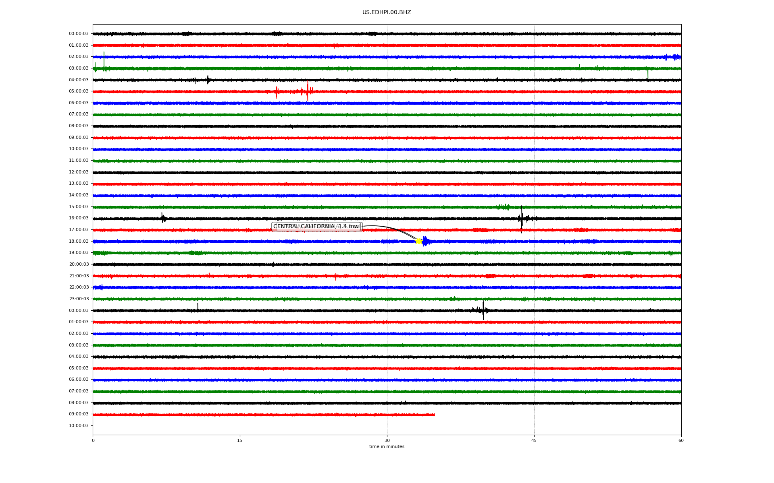Select the 23:00:03 row time label
The width and height of the screenshot is (774, 483).
(79, 299)
